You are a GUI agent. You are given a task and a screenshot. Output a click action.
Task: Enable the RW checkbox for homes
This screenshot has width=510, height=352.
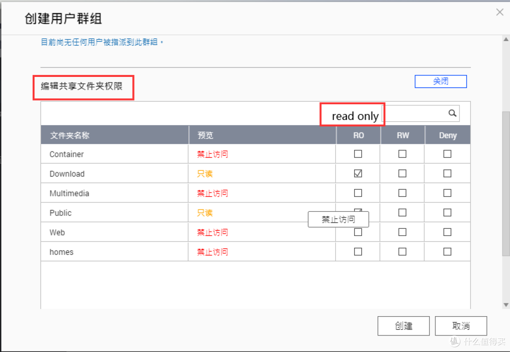pyautogui.click(x=402, y=251)
